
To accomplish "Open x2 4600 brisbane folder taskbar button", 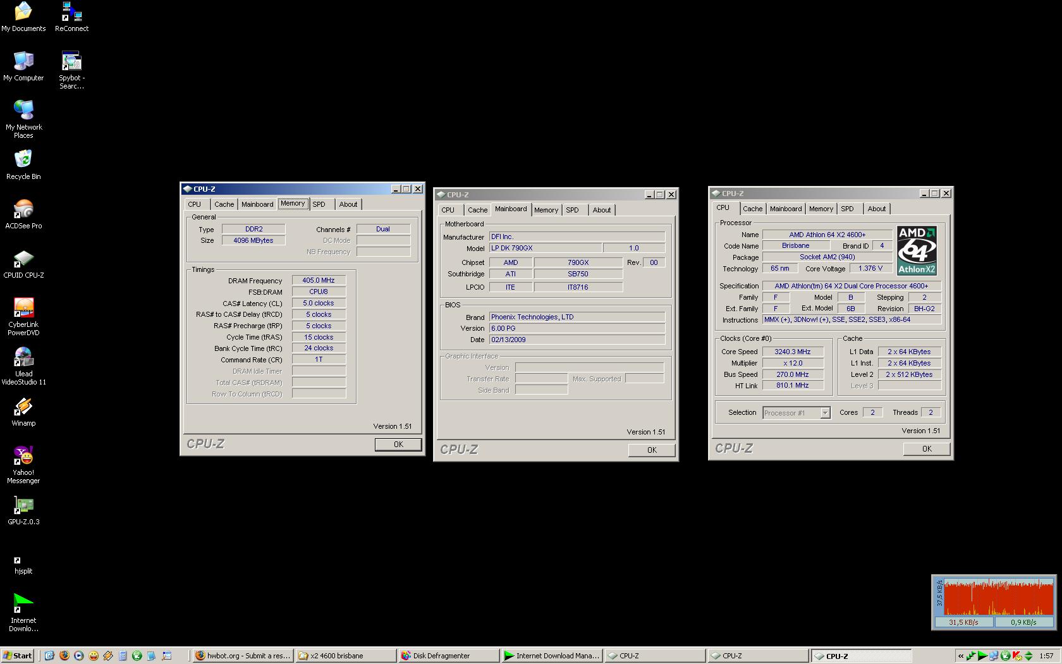I will tap(346, 656).
